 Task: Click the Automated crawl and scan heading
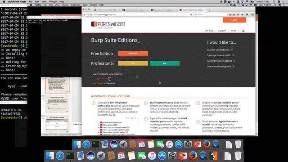(110, 96)
